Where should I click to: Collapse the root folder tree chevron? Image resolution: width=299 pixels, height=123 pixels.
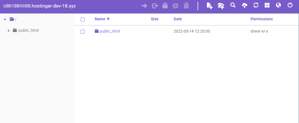(x=5, y=19)
